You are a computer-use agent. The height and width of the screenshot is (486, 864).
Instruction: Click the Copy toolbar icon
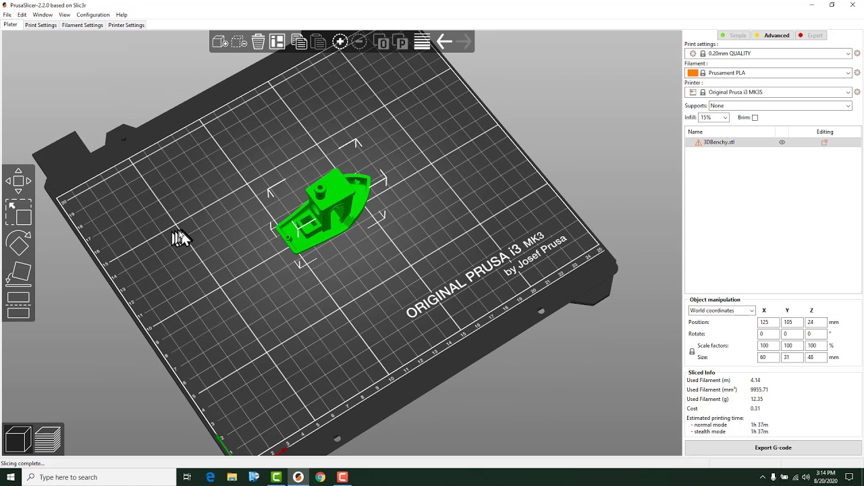299,42
